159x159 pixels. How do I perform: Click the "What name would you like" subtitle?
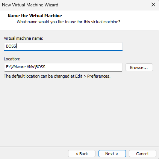[x=68, y=22]
